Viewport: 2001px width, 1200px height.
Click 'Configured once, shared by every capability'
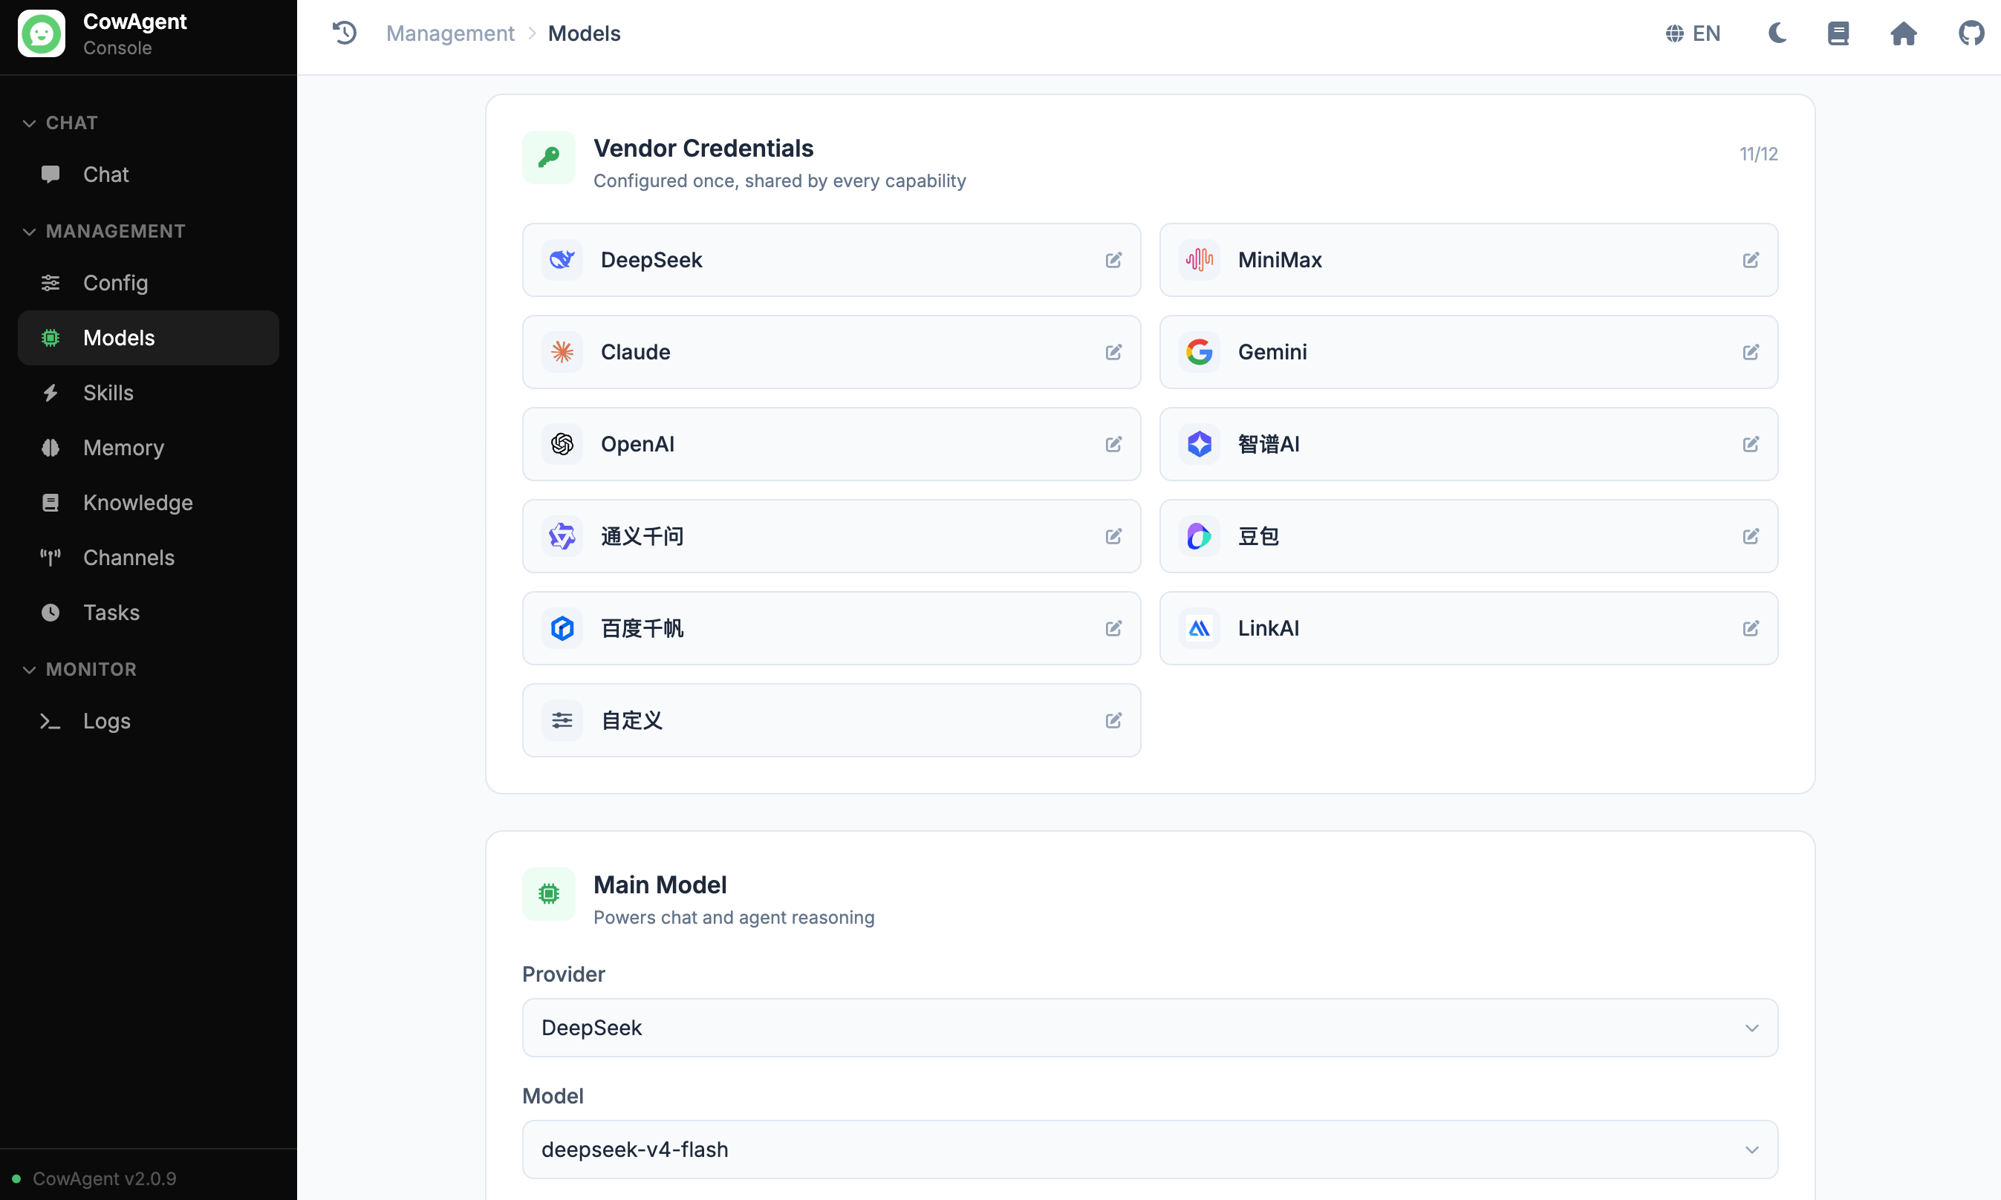780,180
